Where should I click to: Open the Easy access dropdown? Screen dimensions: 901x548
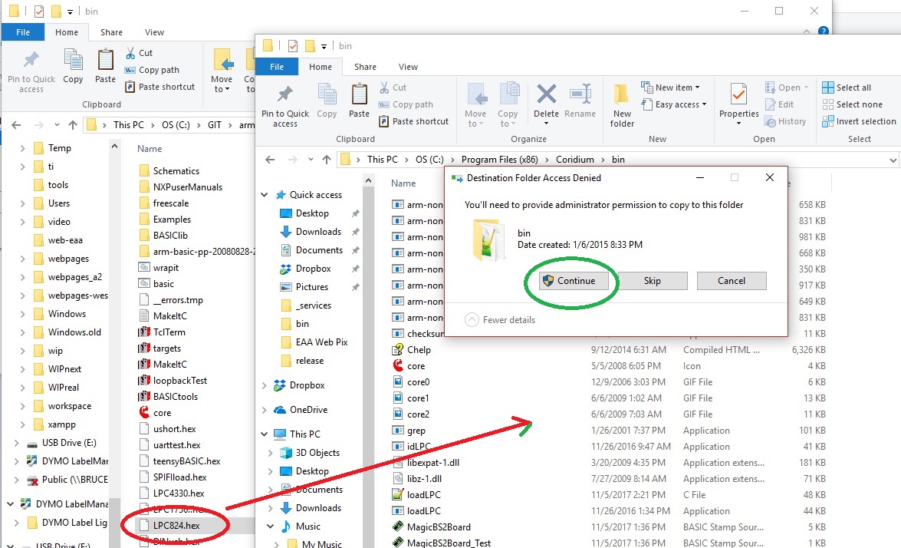pos(679,104)
